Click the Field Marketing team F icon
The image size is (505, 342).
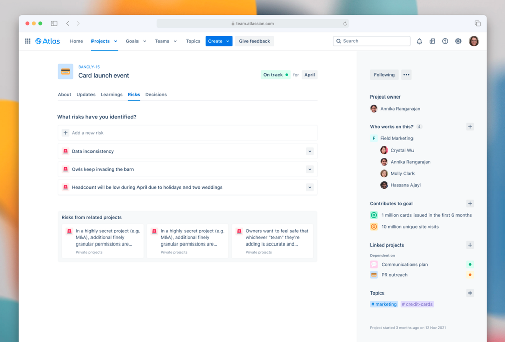tap(374, 138)
